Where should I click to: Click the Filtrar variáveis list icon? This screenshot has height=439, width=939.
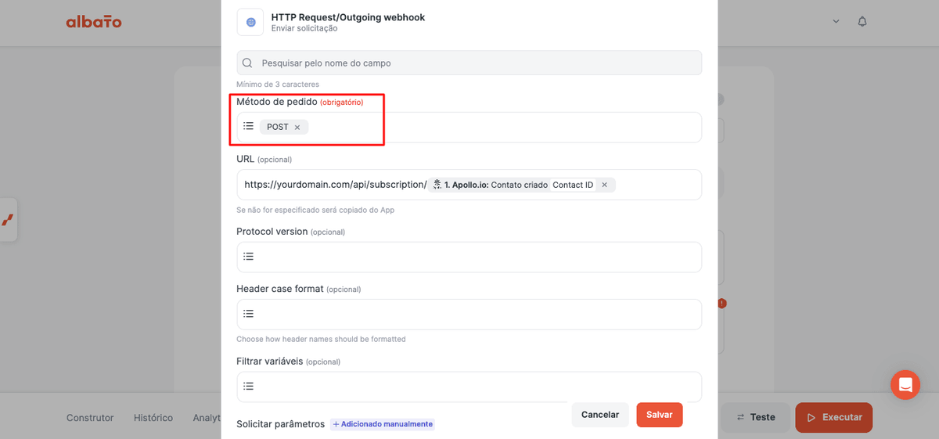(248, 387)
